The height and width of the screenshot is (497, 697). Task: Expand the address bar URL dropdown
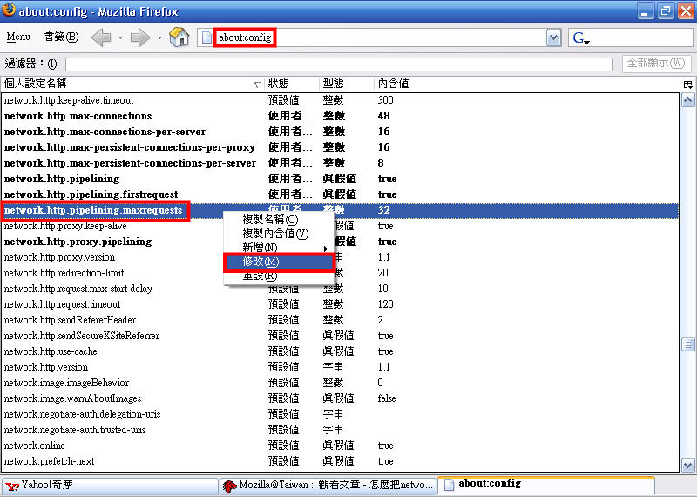pos(553,37)
